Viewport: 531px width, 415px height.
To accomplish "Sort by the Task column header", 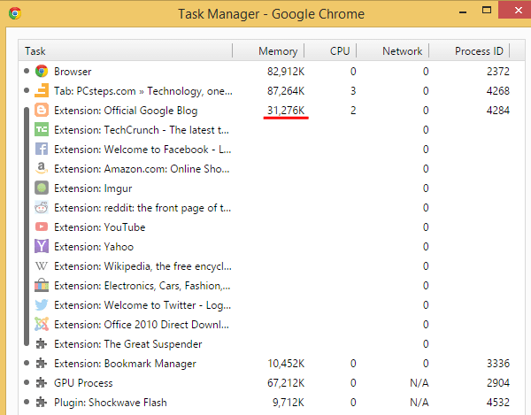I will pyautogui.click(x=126, y=50).
